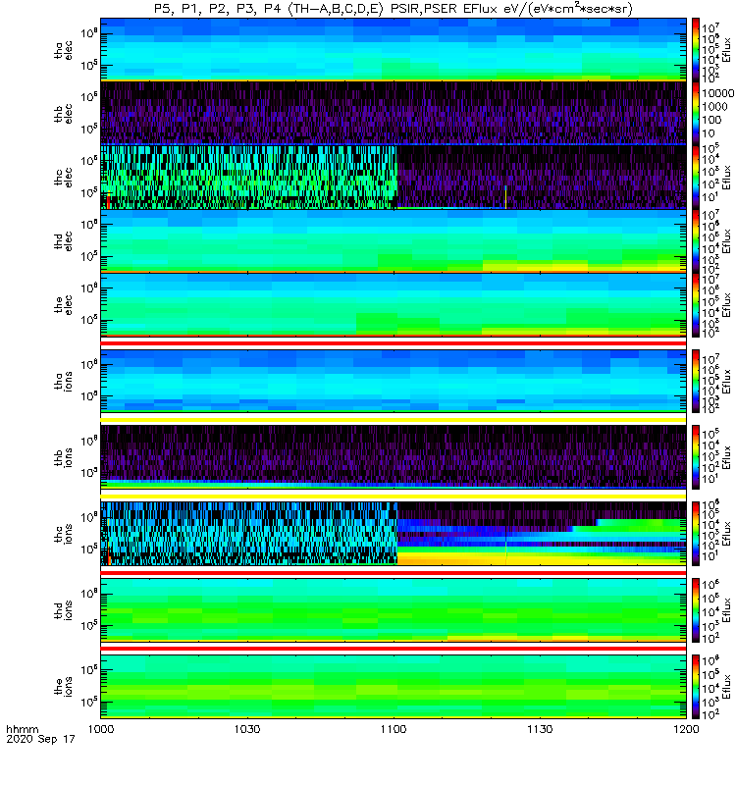Click the Eflux label beside the thc ions color bar
The image size is (736, 785).
727,534
